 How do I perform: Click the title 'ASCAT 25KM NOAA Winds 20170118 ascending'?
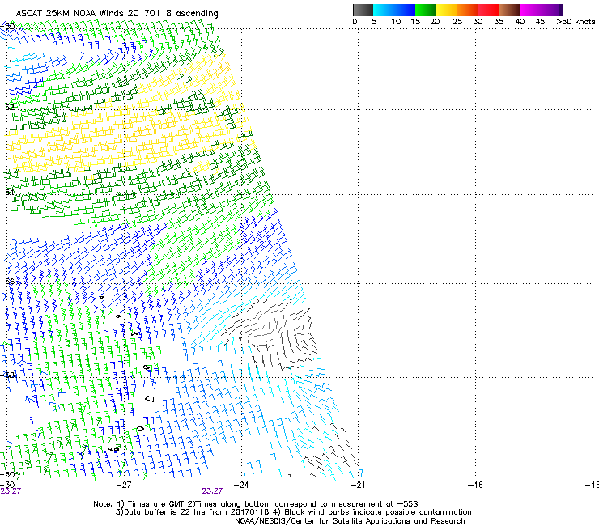117,14
